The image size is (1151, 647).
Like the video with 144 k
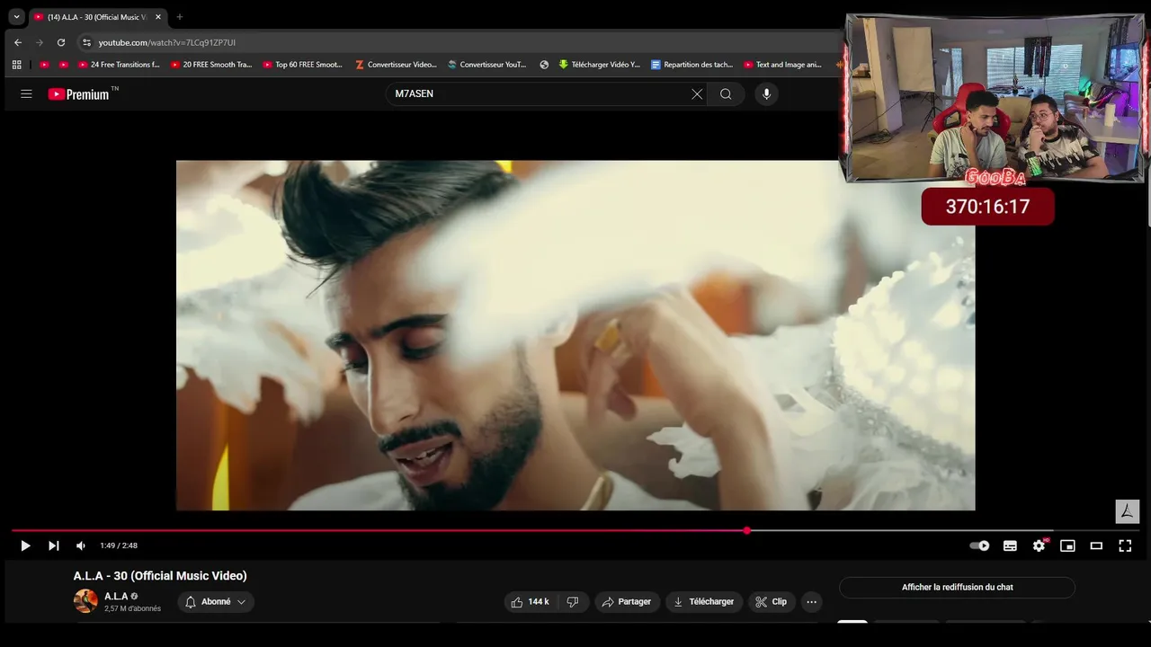530,602
